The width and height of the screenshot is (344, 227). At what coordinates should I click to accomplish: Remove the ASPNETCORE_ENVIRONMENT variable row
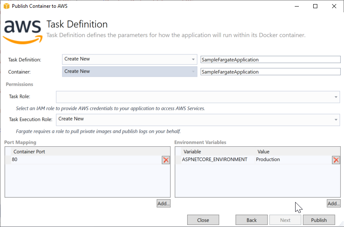click(x=336, y=160)
